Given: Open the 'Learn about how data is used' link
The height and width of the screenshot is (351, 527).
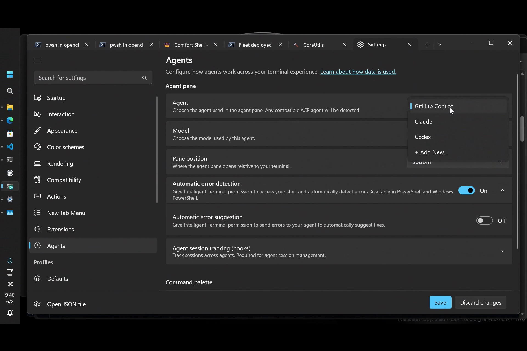Looking at the screenshot, I should pyautogui.click(x=358, y=72).
